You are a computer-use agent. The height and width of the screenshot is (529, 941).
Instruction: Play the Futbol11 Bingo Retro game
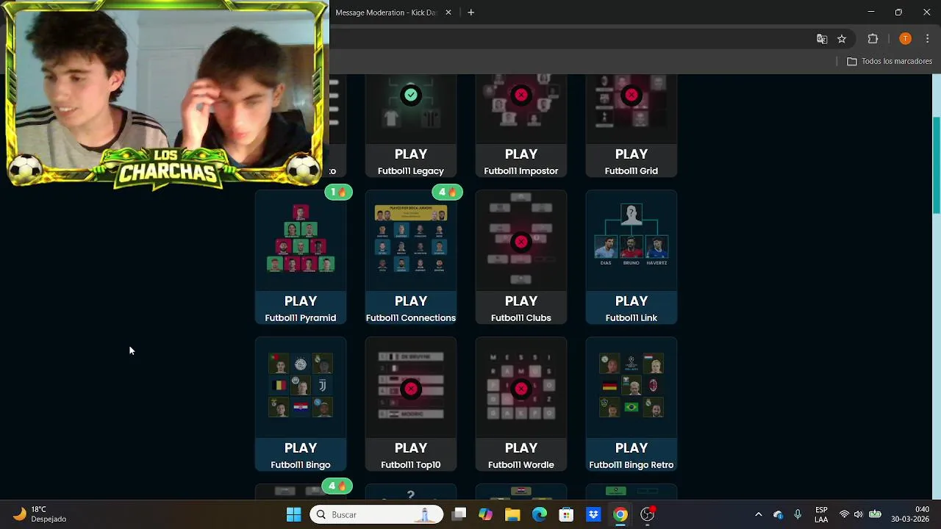click(631, 404)
